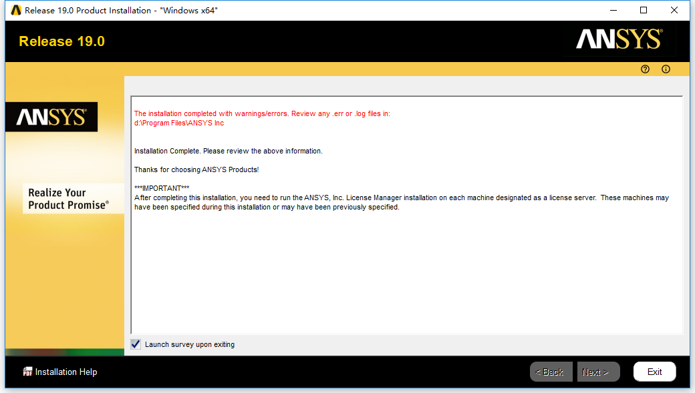Click the Exit button
The image size is (695, 393).
pos(654,372)
